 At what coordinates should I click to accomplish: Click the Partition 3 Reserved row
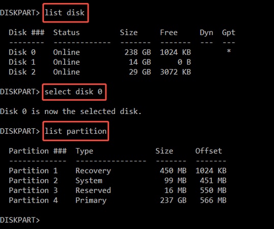pyautogui.click(x=118, y=190)
